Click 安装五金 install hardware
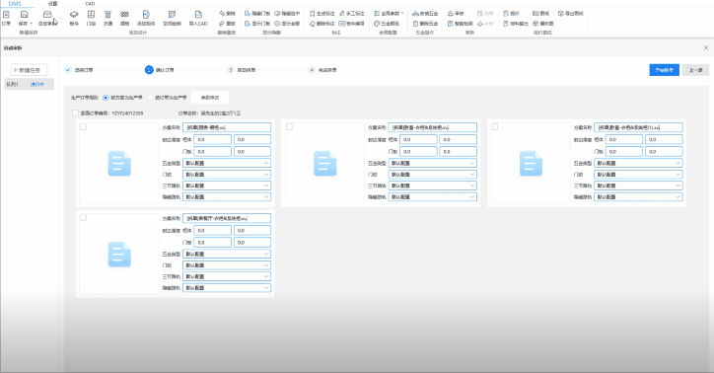The image size is (714, 373). [x=425, y=14]
